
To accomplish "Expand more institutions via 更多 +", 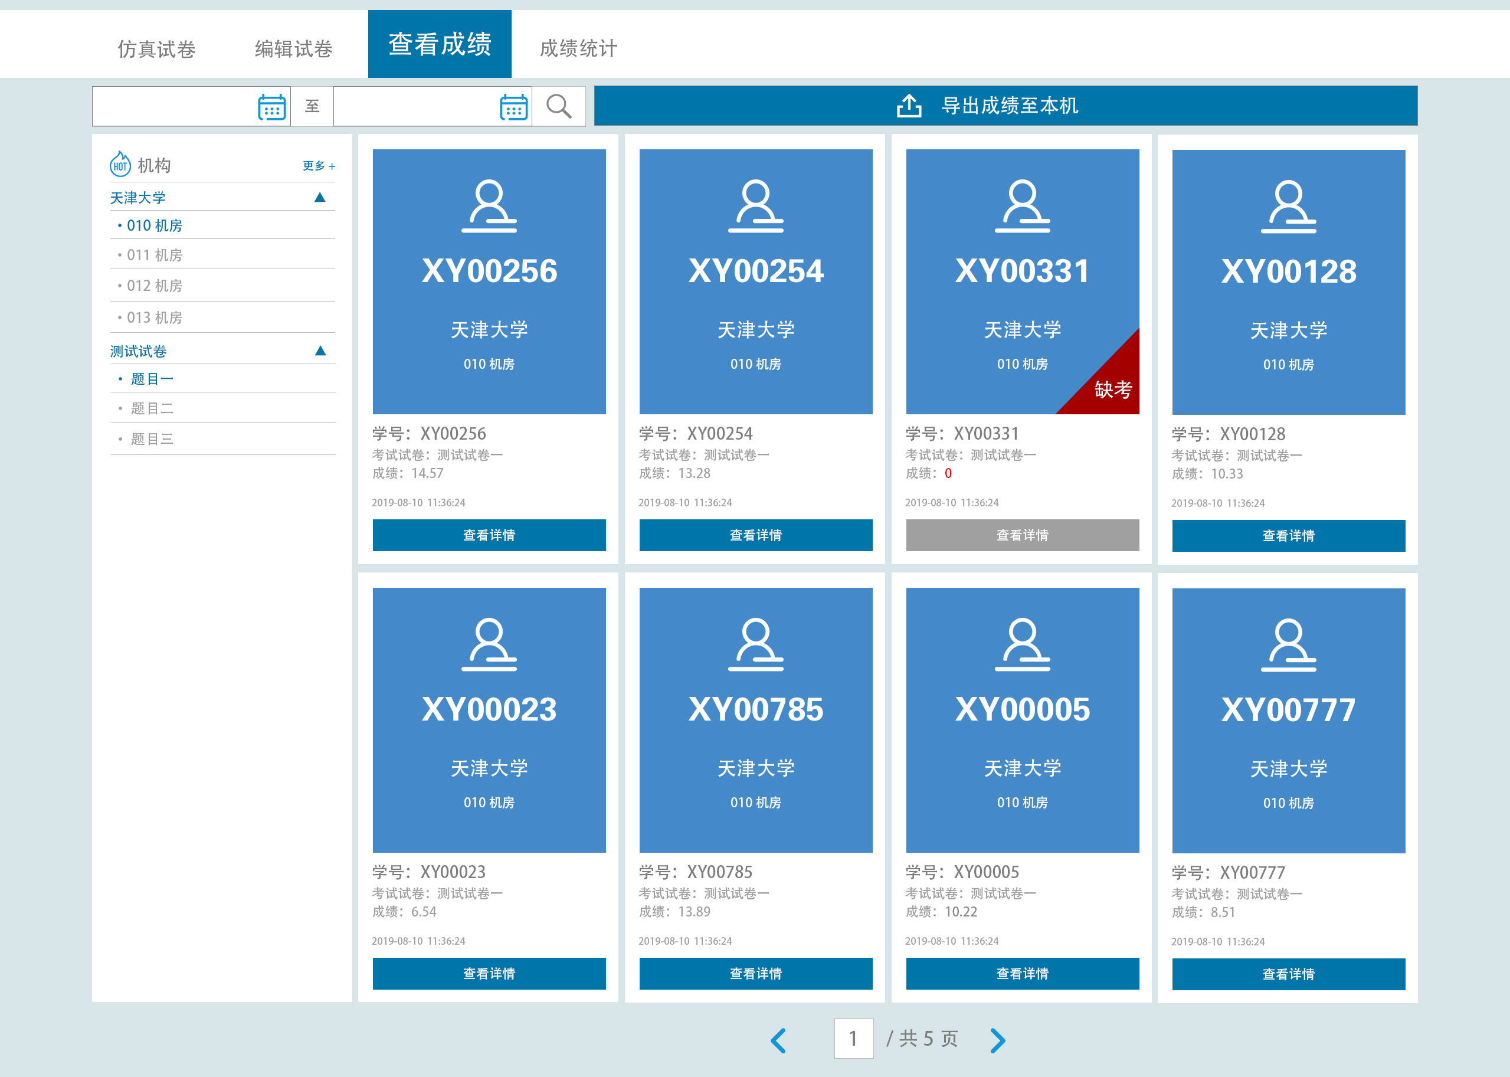I will pyautogui.click(x=319, y=166).
